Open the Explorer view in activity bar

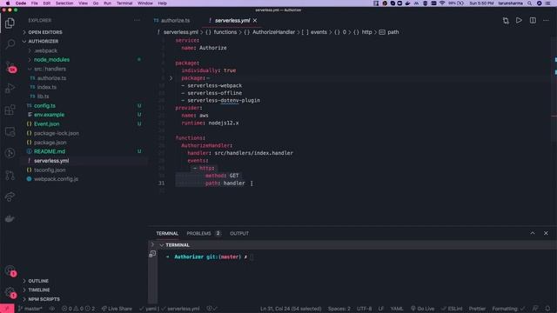pyautogui.click(x=10, y=23)
